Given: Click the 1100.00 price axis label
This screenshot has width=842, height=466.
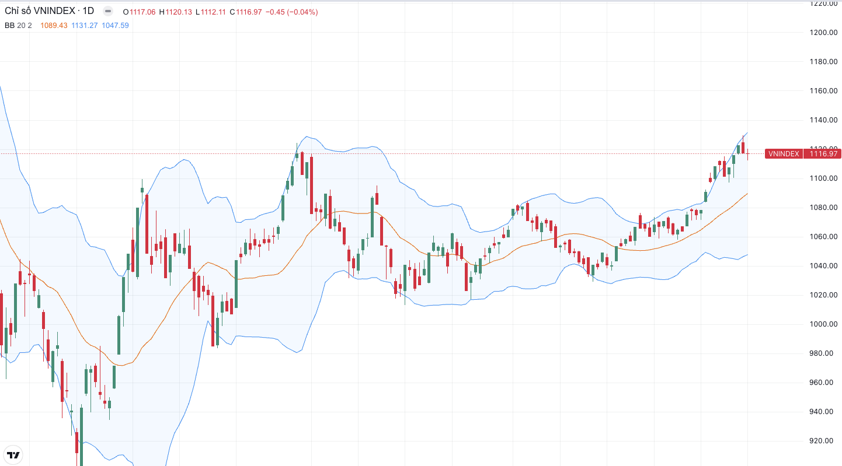Looking at the screenshot, I should 824,178.
